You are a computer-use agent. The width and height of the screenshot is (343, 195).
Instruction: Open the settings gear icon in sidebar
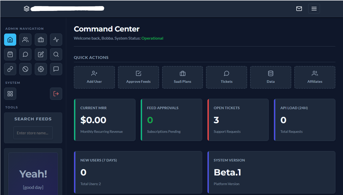[x=41, y=69]
